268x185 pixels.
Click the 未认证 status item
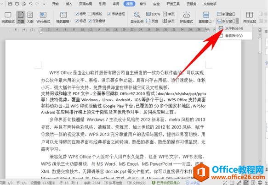coord(193,183)
